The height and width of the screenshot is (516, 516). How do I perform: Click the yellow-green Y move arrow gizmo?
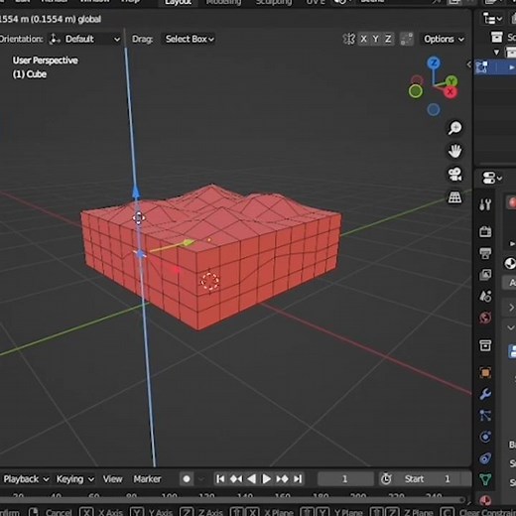pos(188,243)
